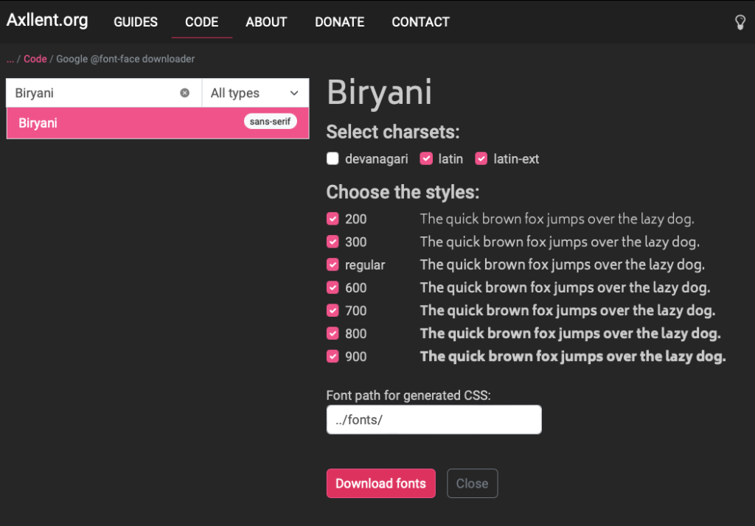Click the Download fonts button
Image resolution: width=755 pixels, height=526 pixels.
pos(381,483)
